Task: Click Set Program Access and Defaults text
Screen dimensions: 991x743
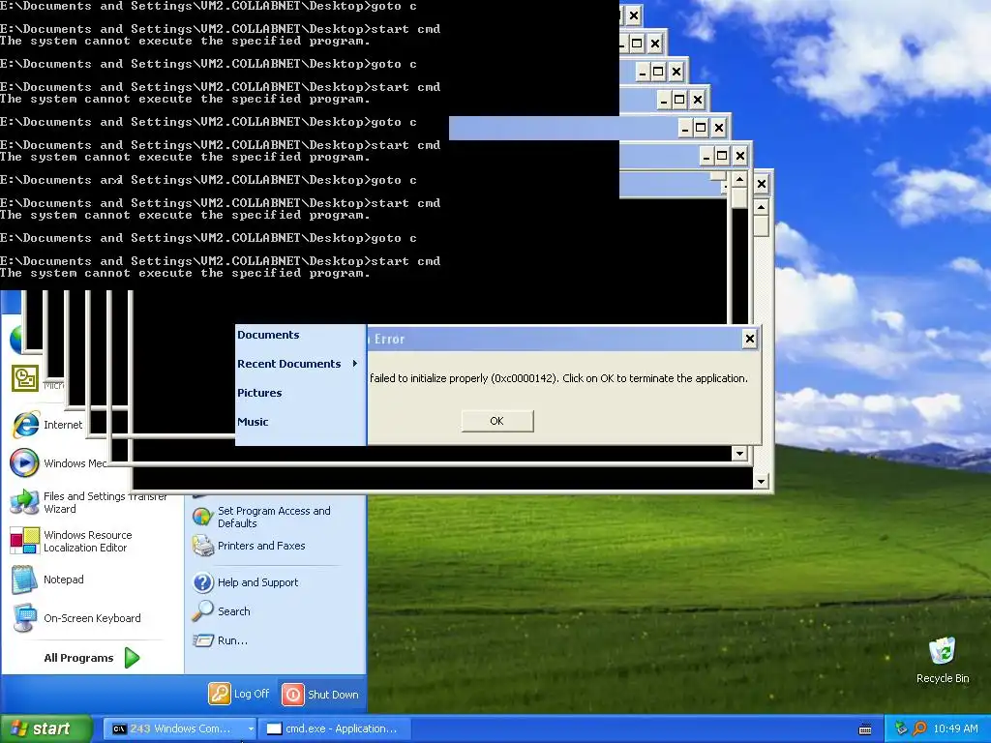Action: tap(274, 517)
